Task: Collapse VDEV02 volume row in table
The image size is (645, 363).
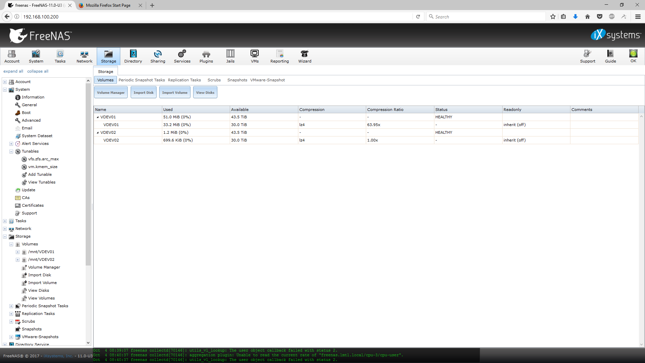Action: click(x=98, y=133)
